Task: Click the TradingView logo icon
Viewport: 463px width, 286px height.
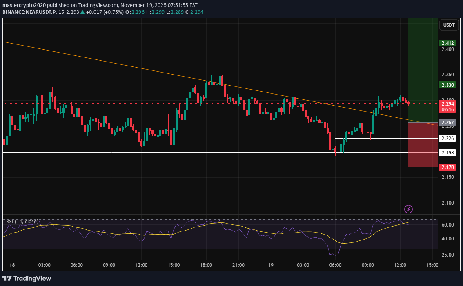Action: pos(7,278)
